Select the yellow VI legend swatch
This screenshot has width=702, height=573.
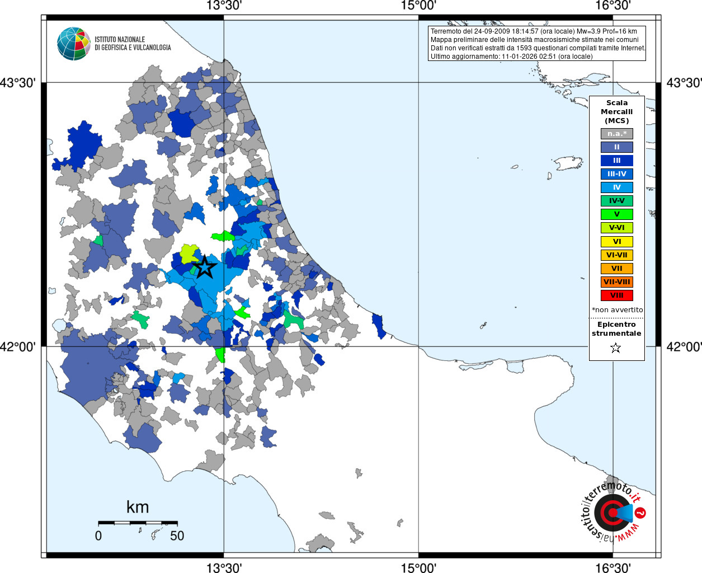(x=617, y=242)
